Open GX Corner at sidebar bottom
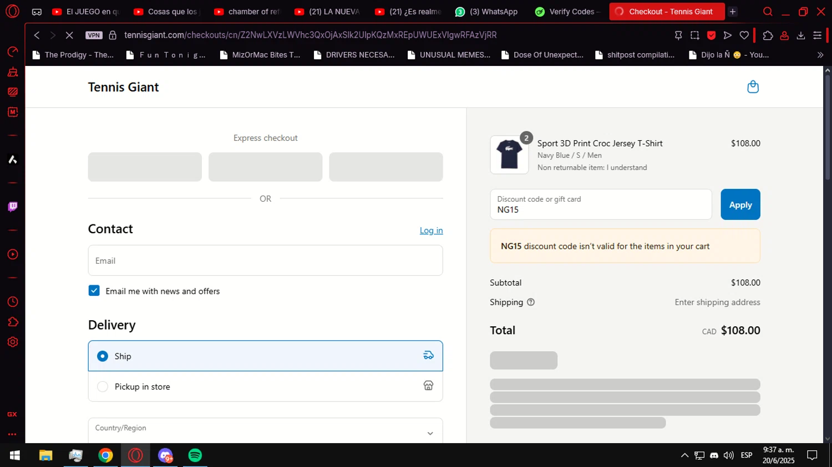Image resolution: width=832 pixels, height=467 pixels. point(12,414)
